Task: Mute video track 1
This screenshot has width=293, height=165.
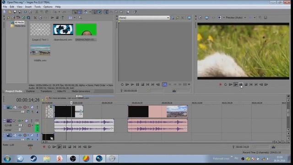Action: (32, 107)
